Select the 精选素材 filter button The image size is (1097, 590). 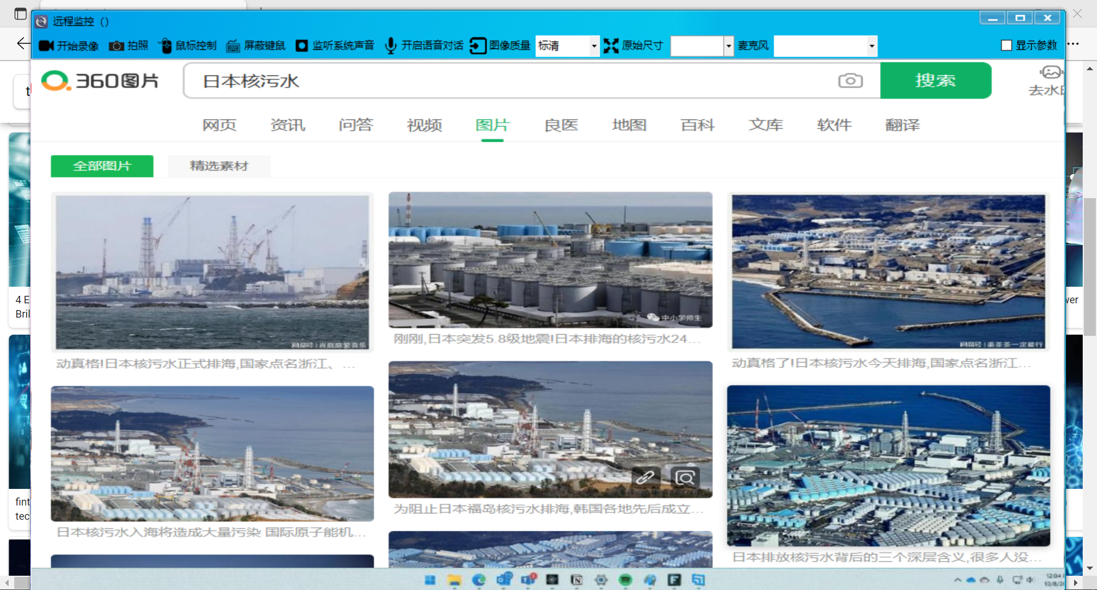[x=219, y=166]
